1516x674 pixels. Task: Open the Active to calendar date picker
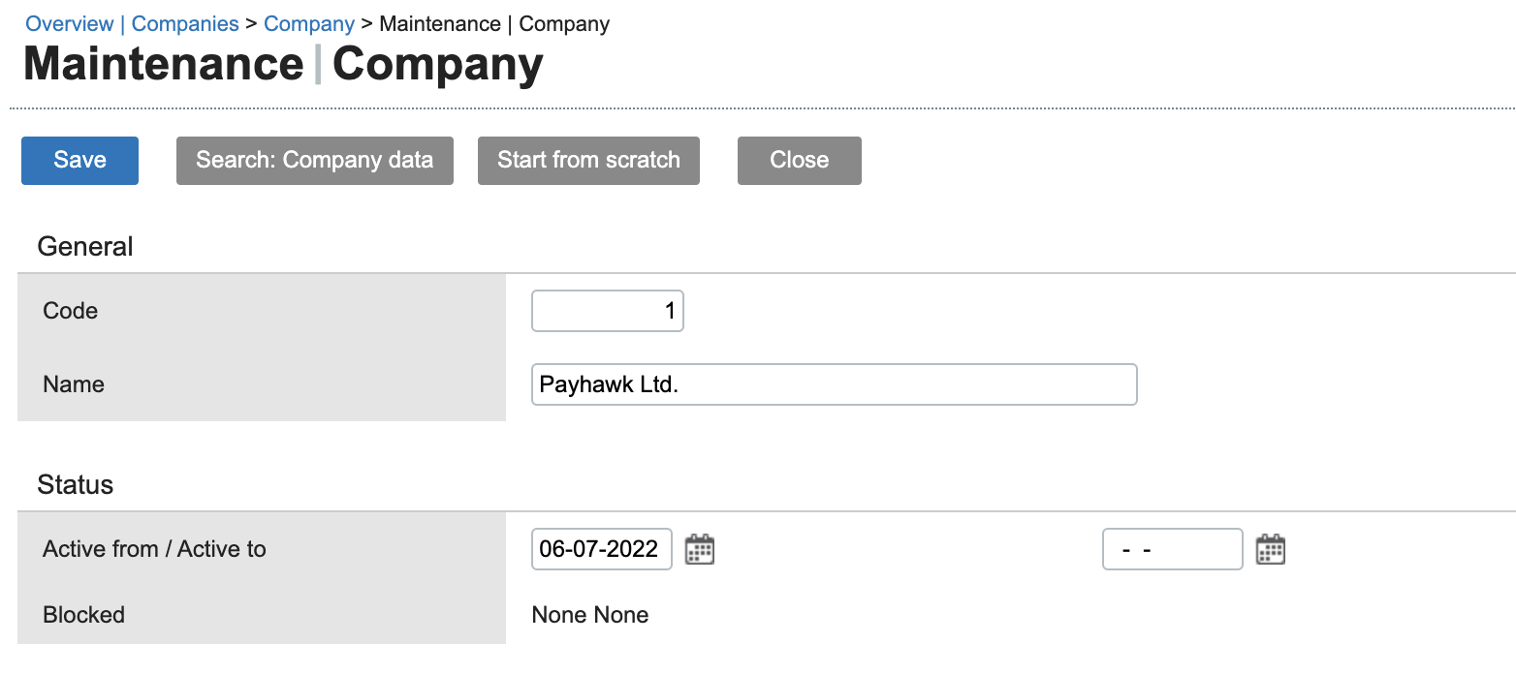pos(1271,549)
